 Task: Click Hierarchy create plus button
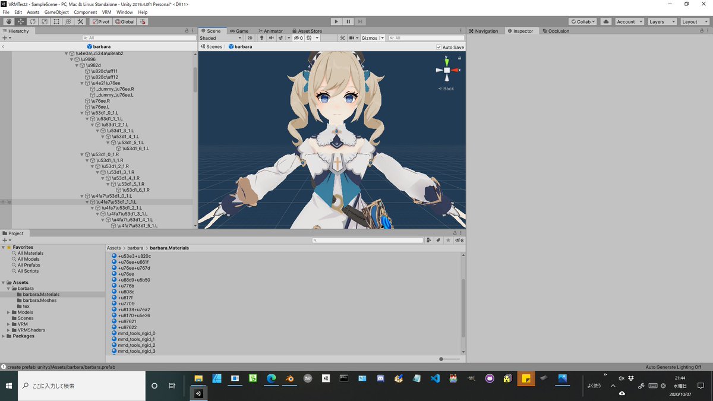tap(6, 38)
